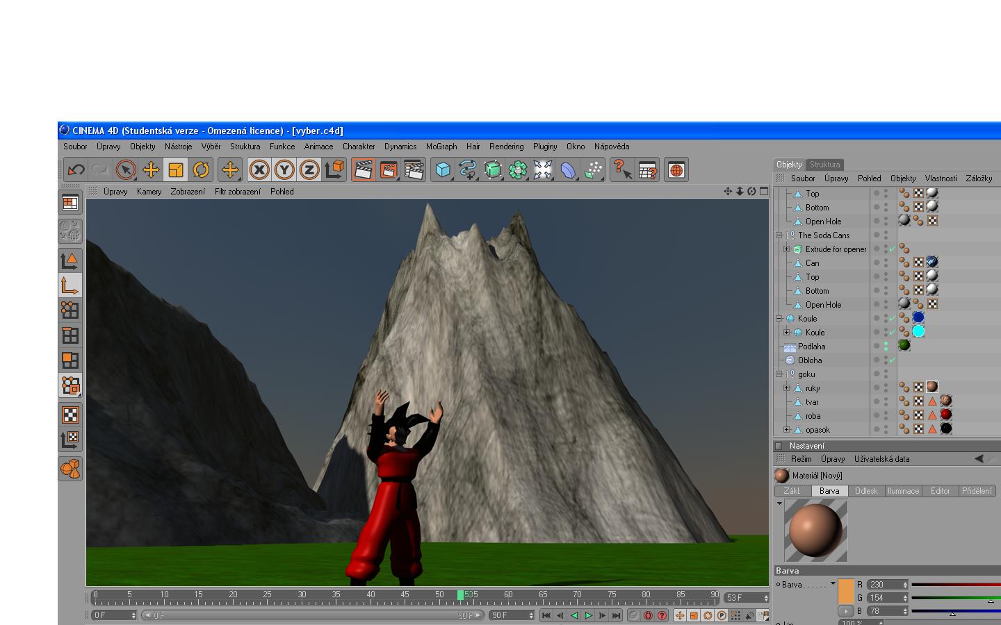Click the blue B color slider
Viewport: 1001px width, 625px height.
[956, 611]
